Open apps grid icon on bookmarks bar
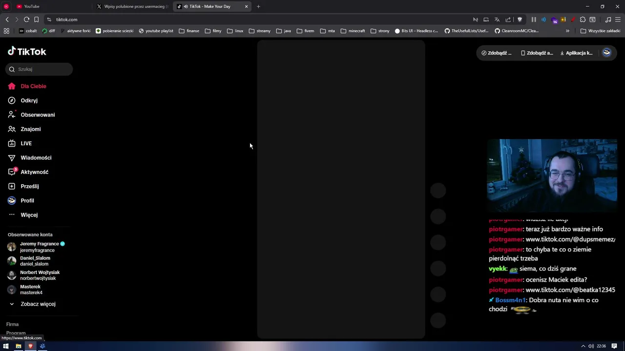This screenshot has width=625, height=351. pos(6,31)
